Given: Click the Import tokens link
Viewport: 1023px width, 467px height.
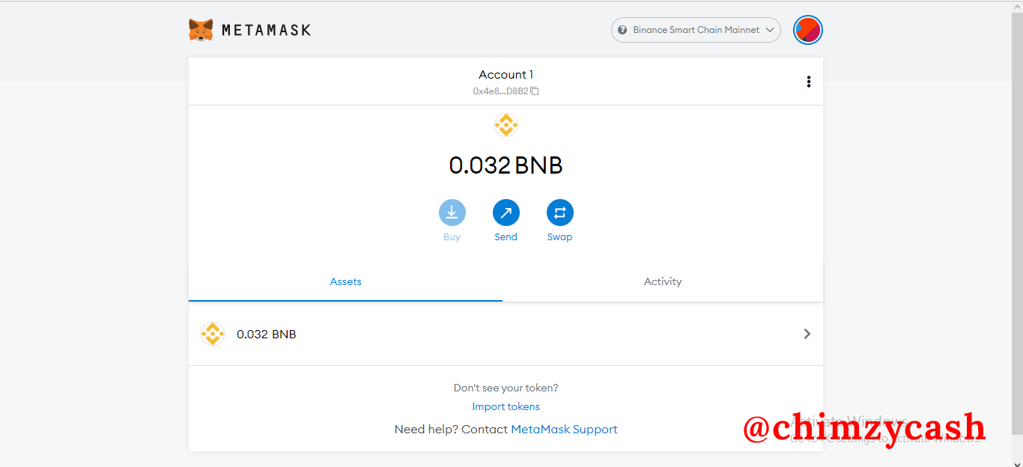Looking at the screenshot, I should 506,407.
